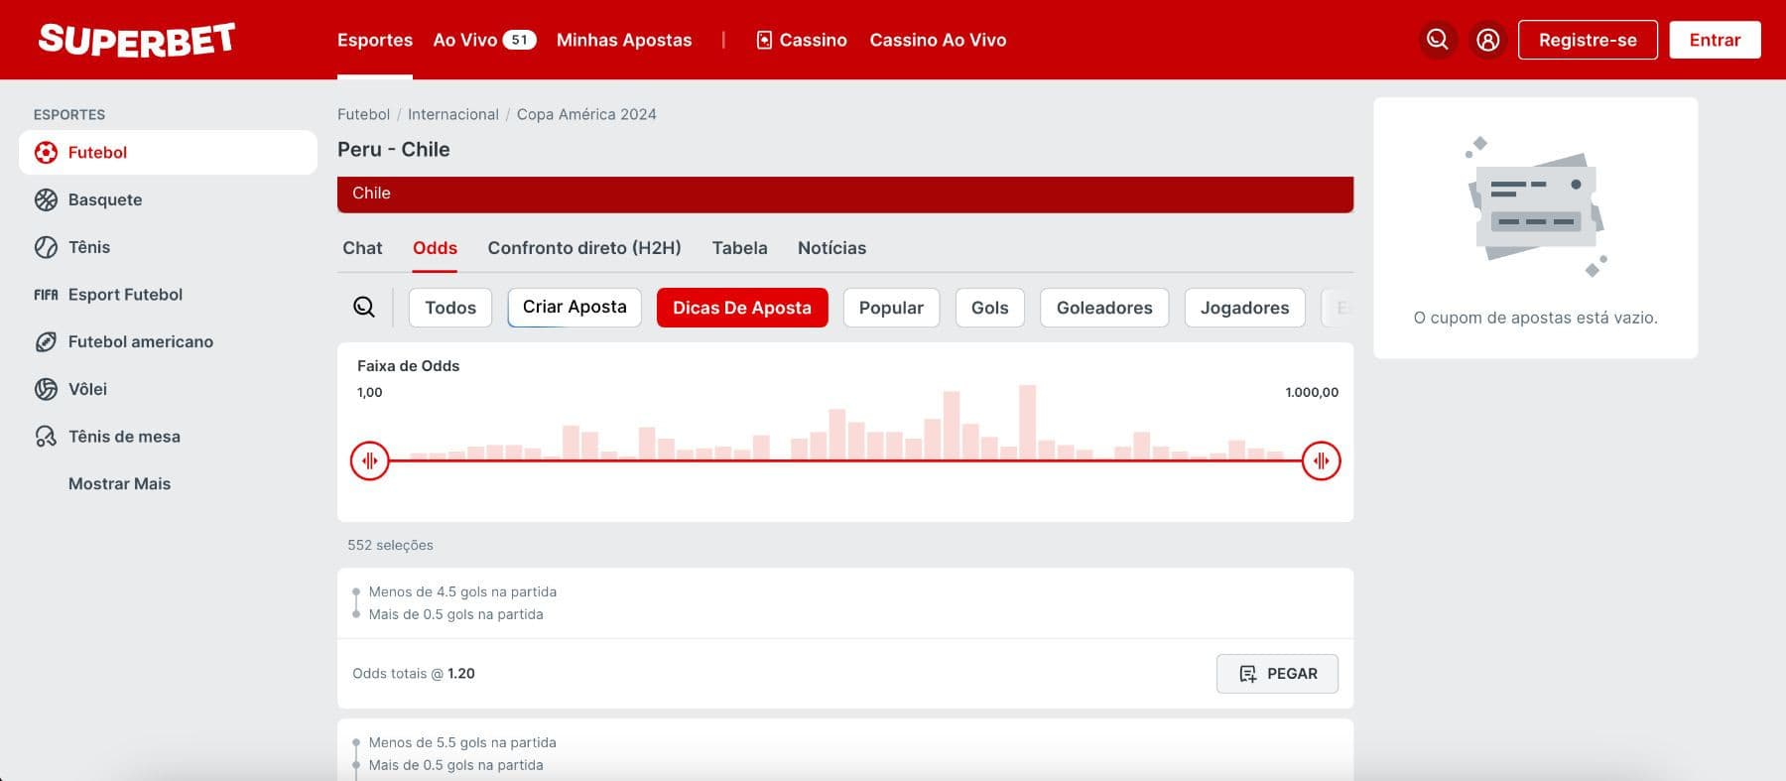The height and width of the screenshot is (781, 1786).
Task: Click the Tênis de mesa paddle icon
Action: pyautogui.click(x=46, y=437)
